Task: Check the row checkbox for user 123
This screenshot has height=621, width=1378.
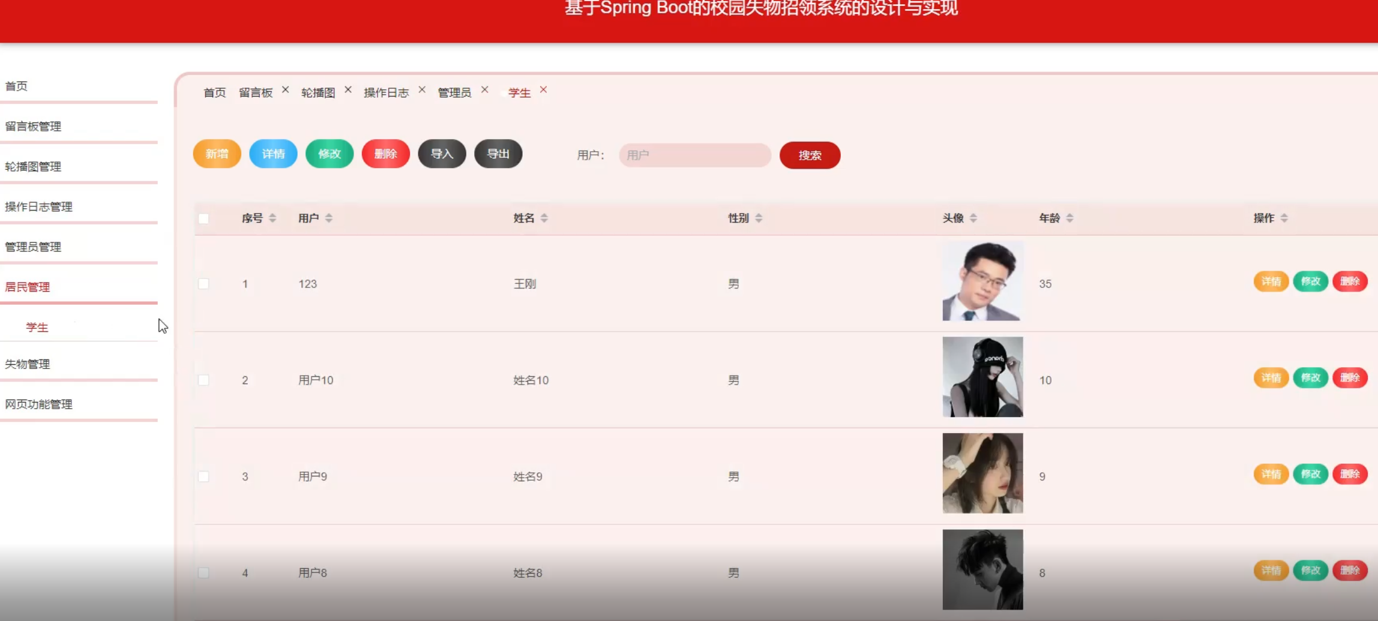Action: 204,284
